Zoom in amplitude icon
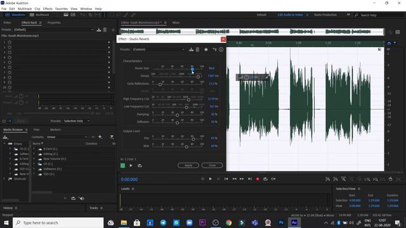The height and width of the screenshot is (228, 406). click(x=328, y=179)
